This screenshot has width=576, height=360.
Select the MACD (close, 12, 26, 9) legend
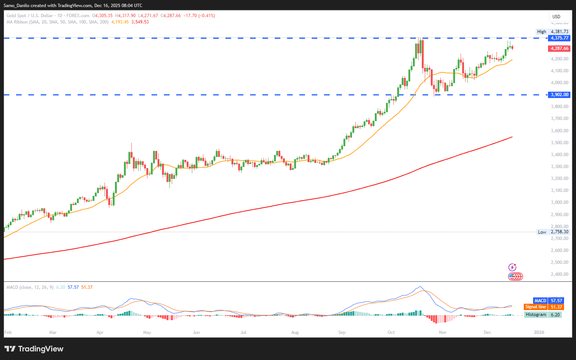30,287
